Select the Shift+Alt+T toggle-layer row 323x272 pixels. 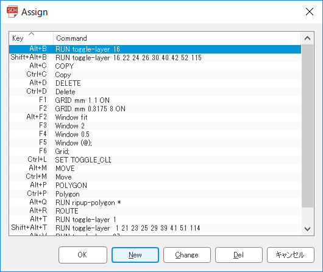(x=155, y=228)
